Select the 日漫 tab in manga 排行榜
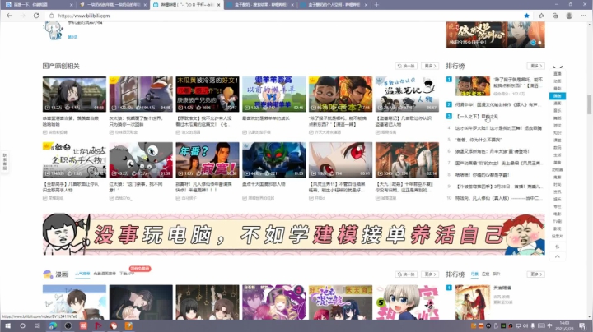Screen dimensions: 593x332 click(485, 274)
